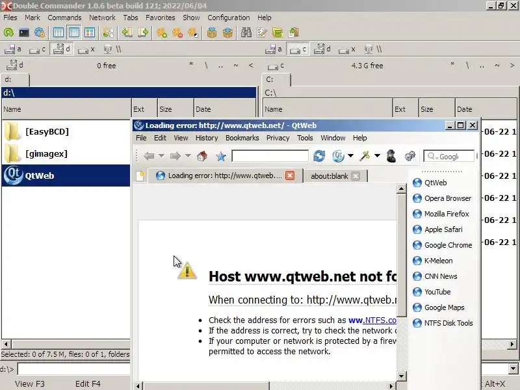This screenshot has height=390, width=520.
Task: Sort left panel by Name column
Action: pos(66,109)
